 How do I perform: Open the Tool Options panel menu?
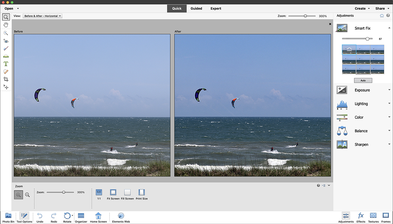tap(324, 185)
